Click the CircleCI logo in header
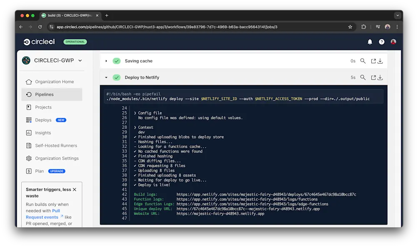The image size is (418, 247). pos(39,42)
